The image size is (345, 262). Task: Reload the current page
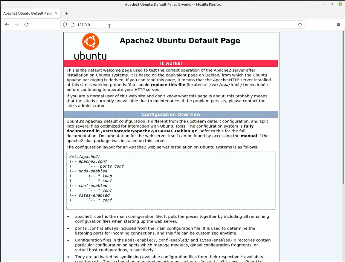(27, 25)
